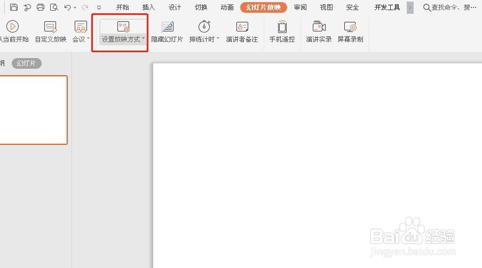
Task: Click the Redo arrow icon
Action: (x=85, y=7)
